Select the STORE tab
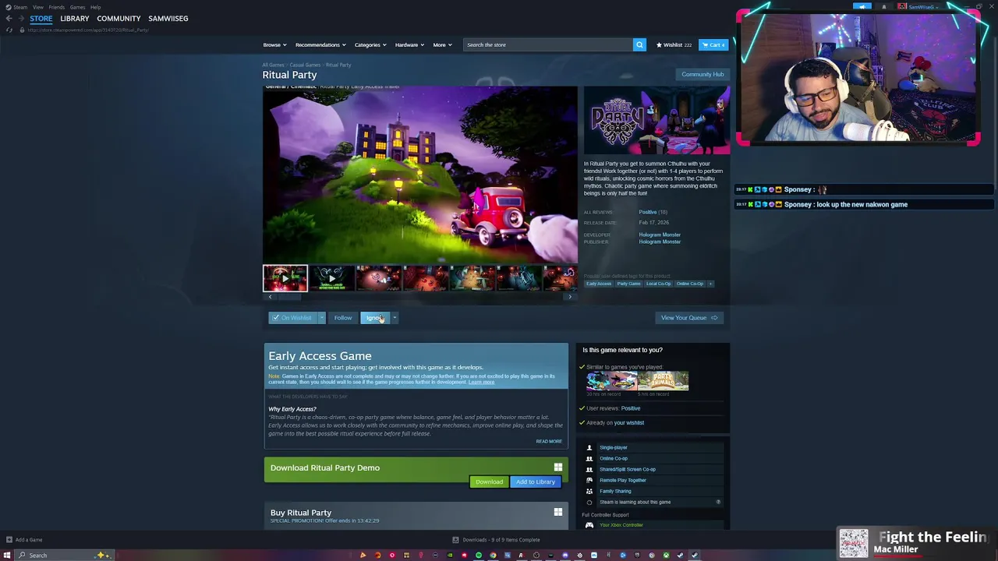998x561 pixels. click(x=41, y=19)
